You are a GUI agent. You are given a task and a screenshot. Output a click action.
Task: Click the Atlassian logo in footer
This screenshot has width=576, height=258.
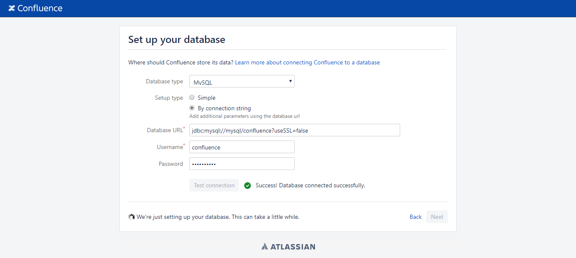pos(288,247)
